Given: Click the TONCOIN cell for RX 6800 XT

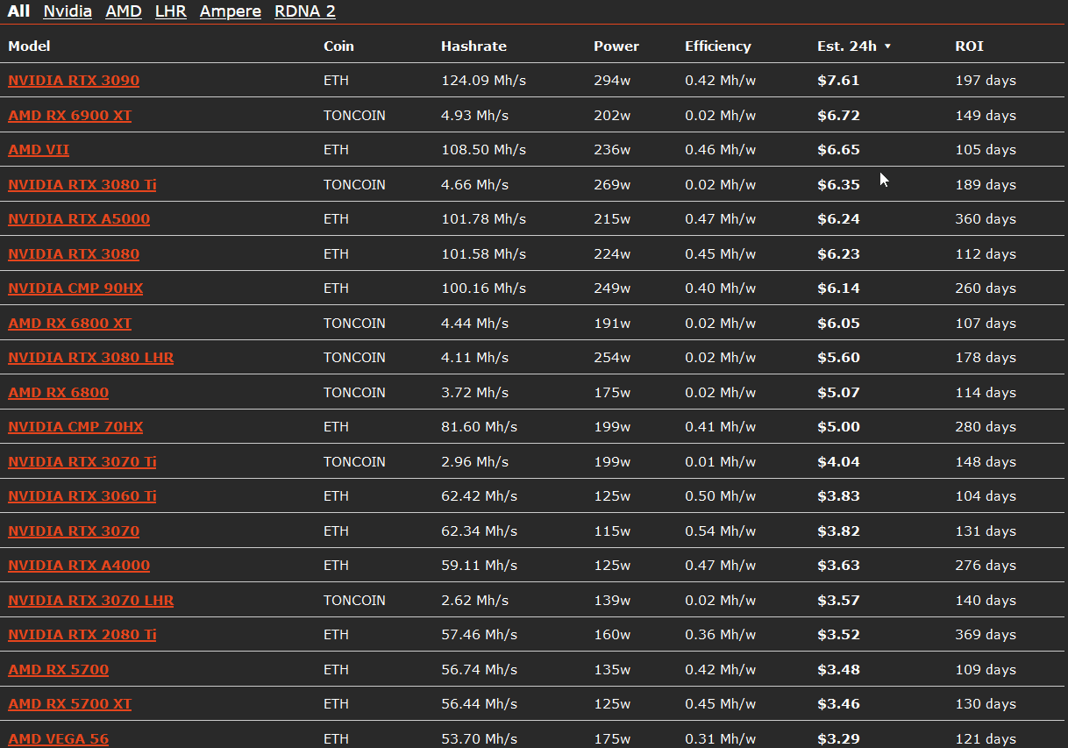Looking at the screenshot, I should [x=354, y=323].
